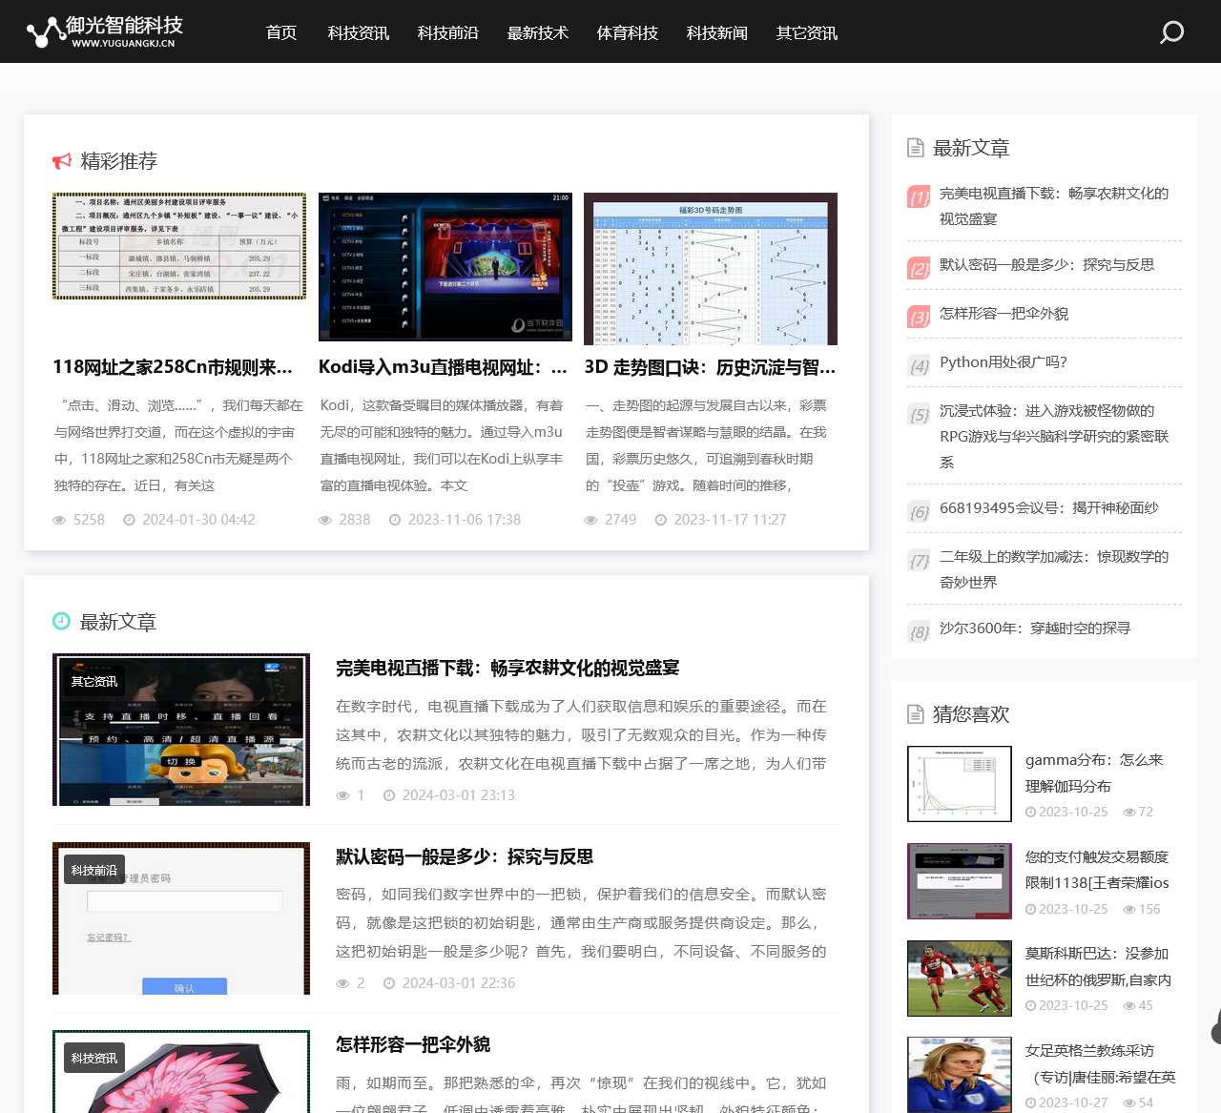Open sidebar link 沙尔3600年：穿越时空的探寻
Viewport: 1221px width, 1113px height.
1035,629
